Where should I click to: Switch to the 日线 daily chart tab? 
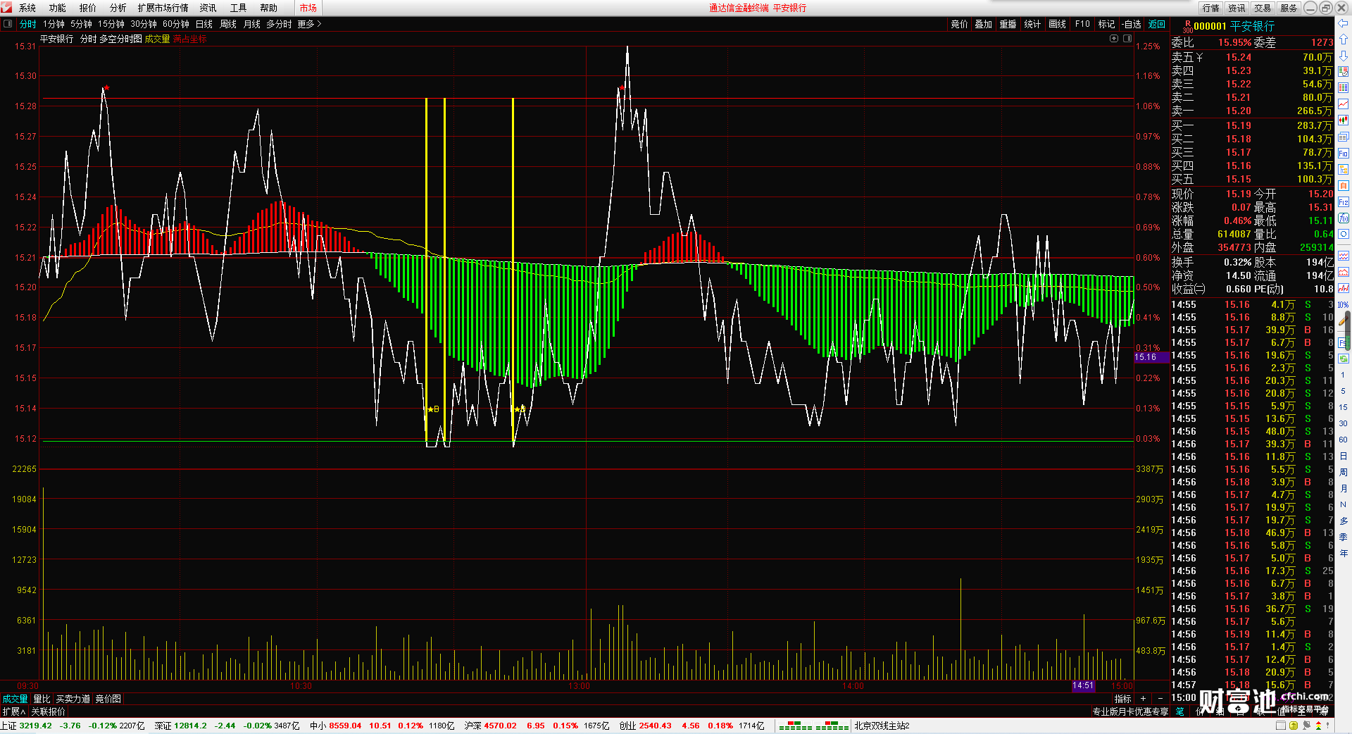click(x=204, y=24)
